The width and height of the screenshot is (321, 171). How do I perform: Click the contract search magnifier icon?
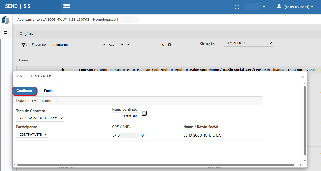pyautogui.click(x=144, y=113)
